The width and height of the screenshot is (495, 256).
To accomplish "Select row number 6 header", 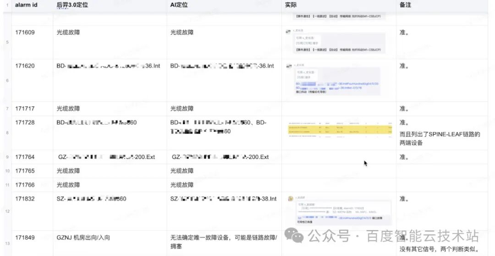I will (7, 81).
